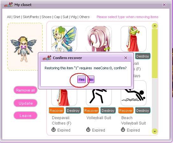The image size is (173, 143).
Task: Click the expired clock icon under Deepavali Clothes
Action: click(x=54, y=130)
